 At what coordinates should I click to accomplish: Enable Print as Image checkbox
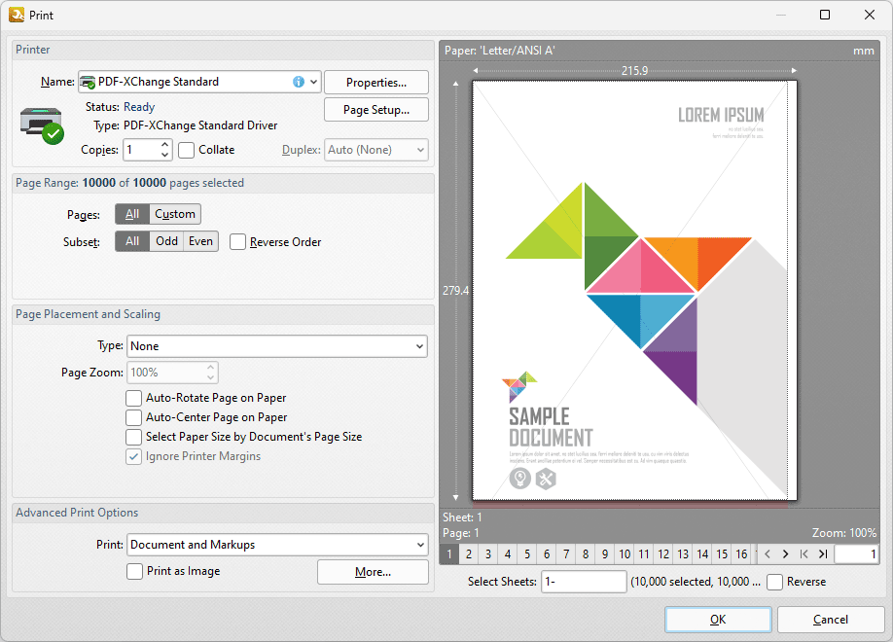[134, 571]
